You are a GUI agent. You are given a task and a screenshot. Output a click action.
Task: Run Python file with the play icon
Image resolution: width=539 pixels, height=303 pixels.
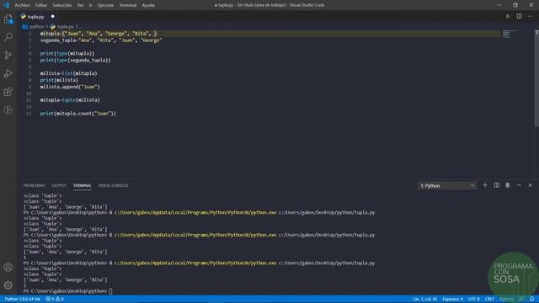(x=508, y=16)
